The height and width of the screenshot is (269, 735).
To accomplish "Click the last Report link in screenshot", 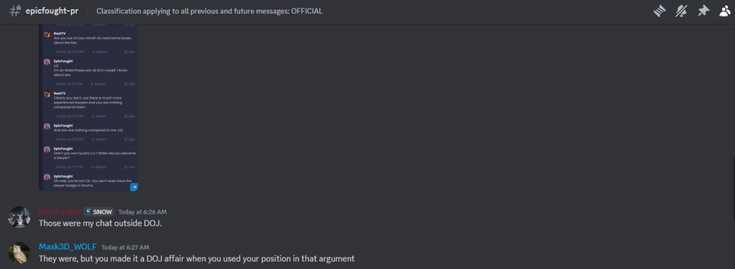I will (x=100, y=167).
